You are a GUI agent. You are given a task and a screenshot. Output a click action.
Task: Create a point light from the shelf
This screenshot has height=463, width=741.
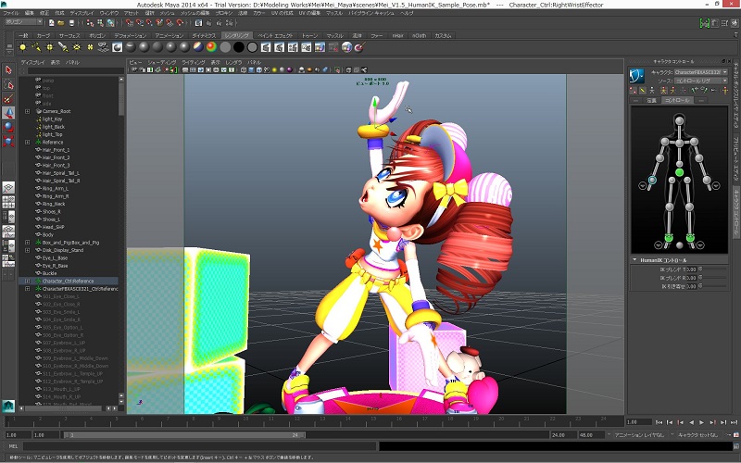pos(49,47)
